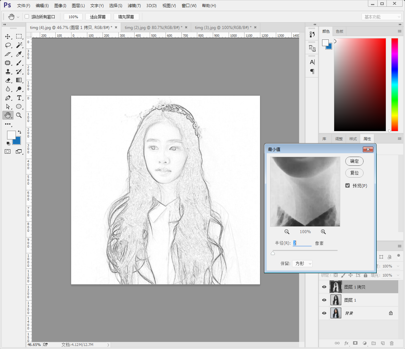Toggle lock position of the layer
The width and height of the screenshot is (405, 349).
350,275
